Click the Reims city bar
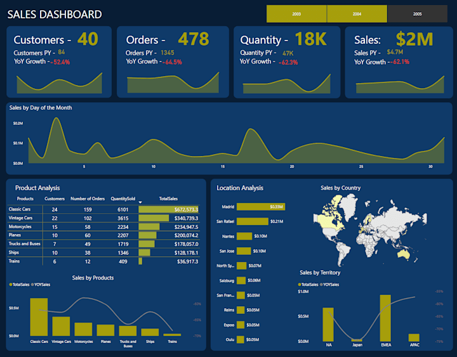The height and width of the screenshot is (357, 457). click(241, 310)
